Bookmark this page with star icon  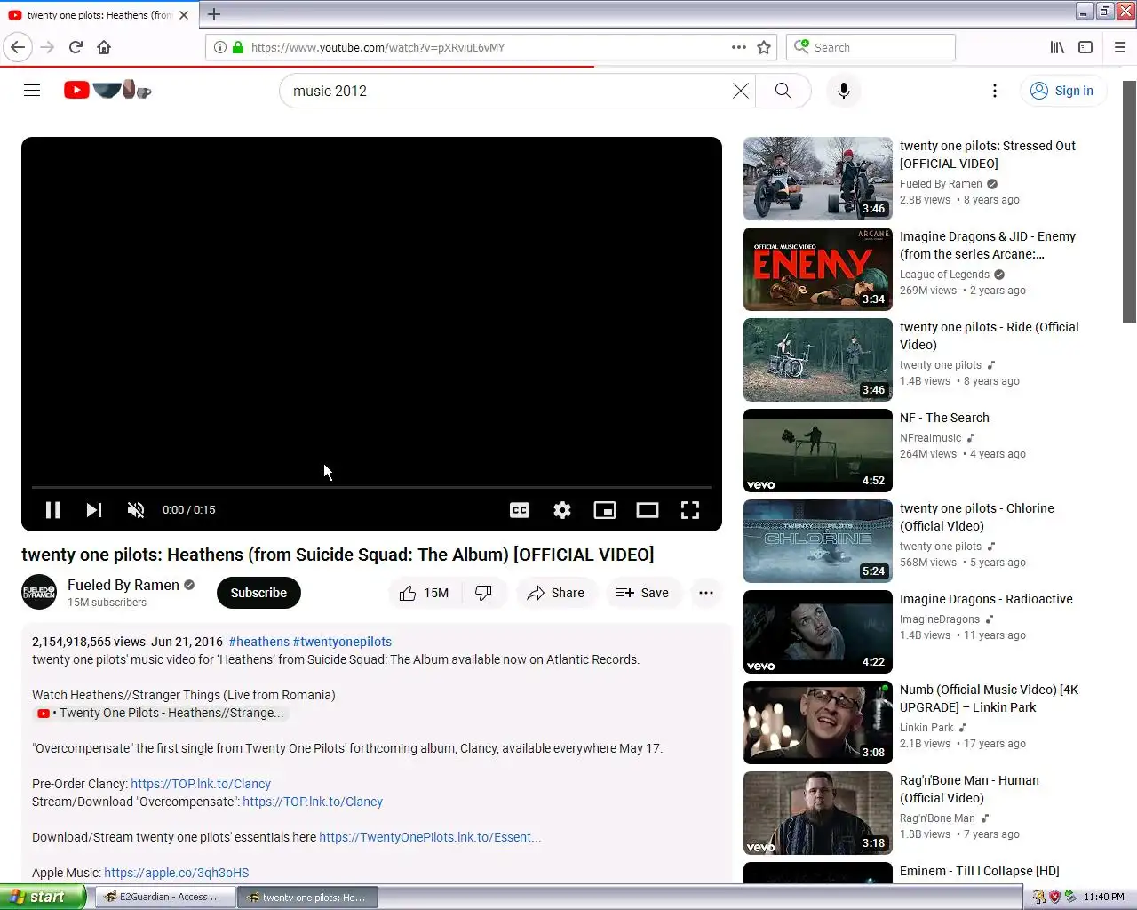point(764,47)
